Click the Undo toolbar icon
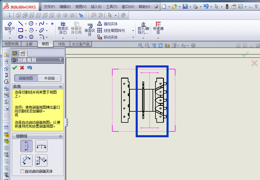Viewport: 260px width, 180px height. (x=206, y=6)
